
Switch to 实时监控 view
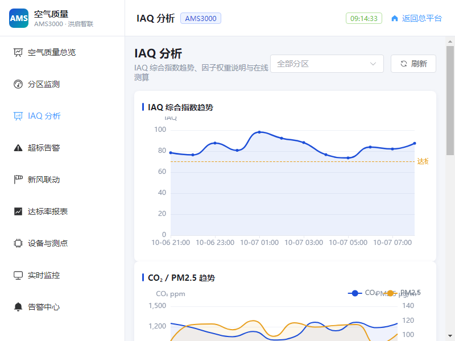pyautogui.click(x=63, y=275)
